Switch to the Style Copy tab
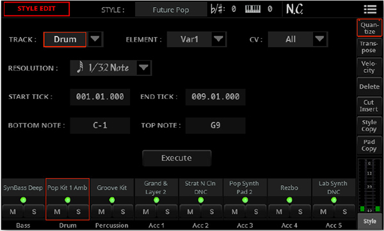 point(369,126)
